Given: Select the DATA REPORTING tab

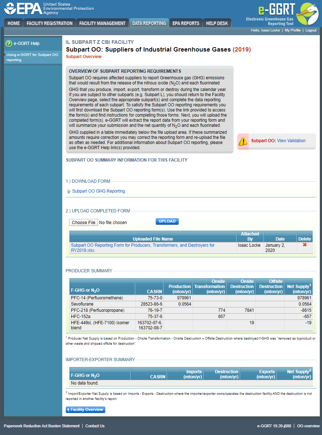Looking at the screenshot, I should tap(149, 23).
